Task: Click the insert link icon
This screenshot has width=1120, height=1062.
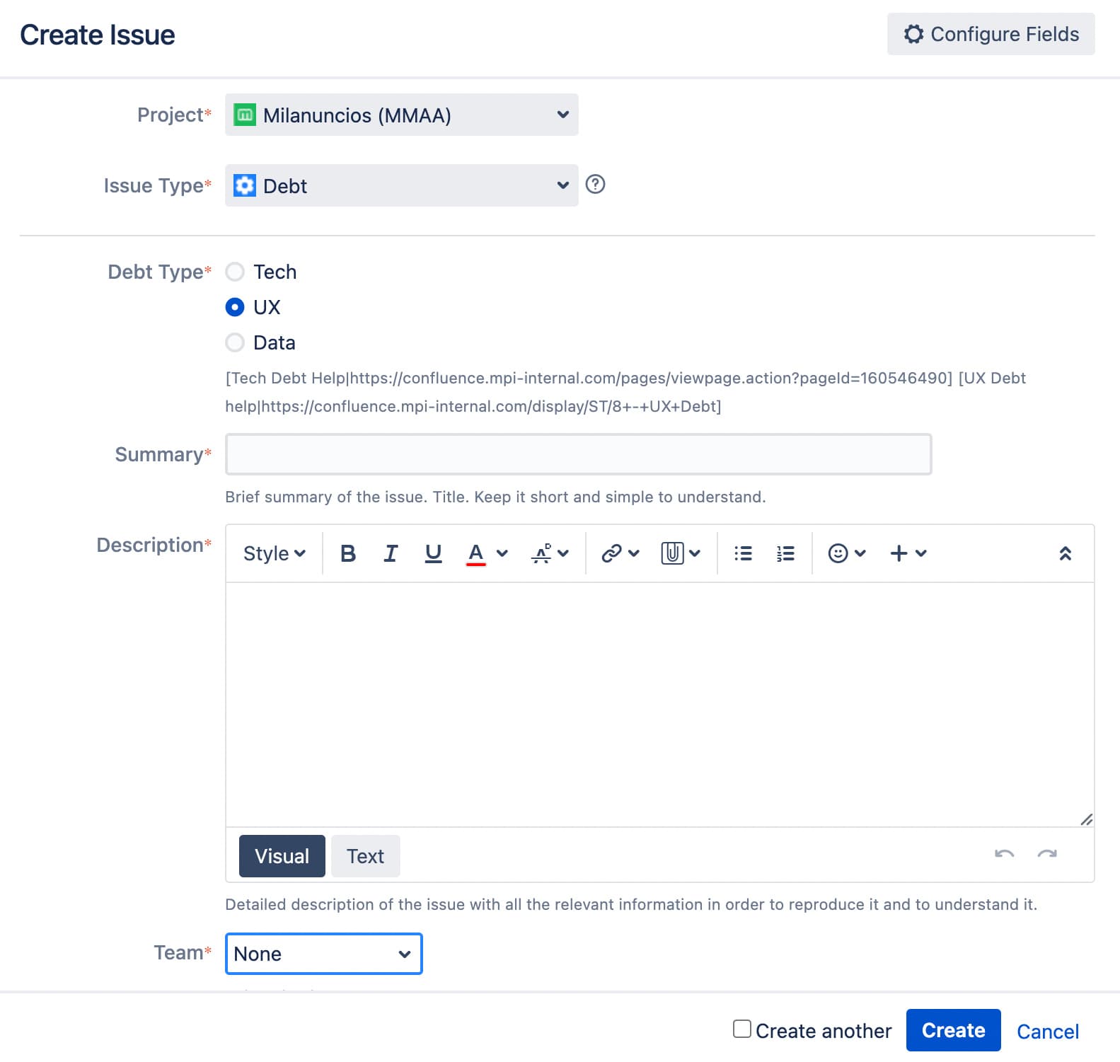Action: click(x=611, y=553)
